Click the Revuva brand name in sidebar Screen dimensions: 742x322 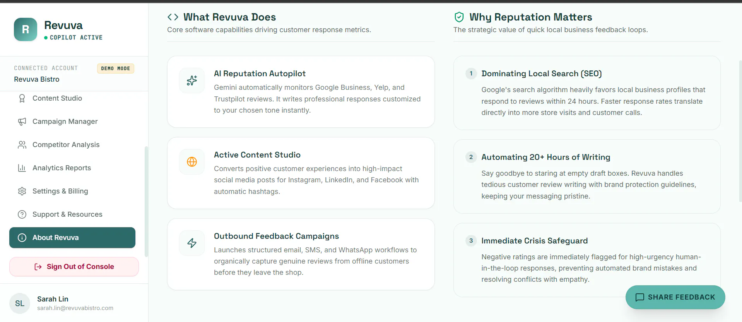click(x=63, y=25)
